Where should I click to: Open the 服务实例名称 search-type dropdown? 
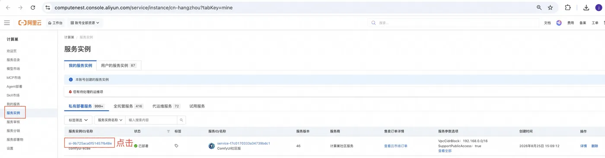(110, 120)
